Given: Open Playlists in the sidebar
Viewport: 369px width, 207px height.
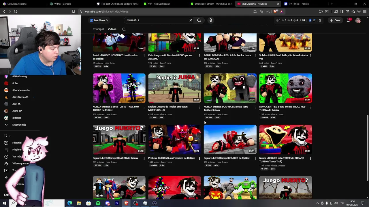Looking at the screenshot, I should (17, 150).
